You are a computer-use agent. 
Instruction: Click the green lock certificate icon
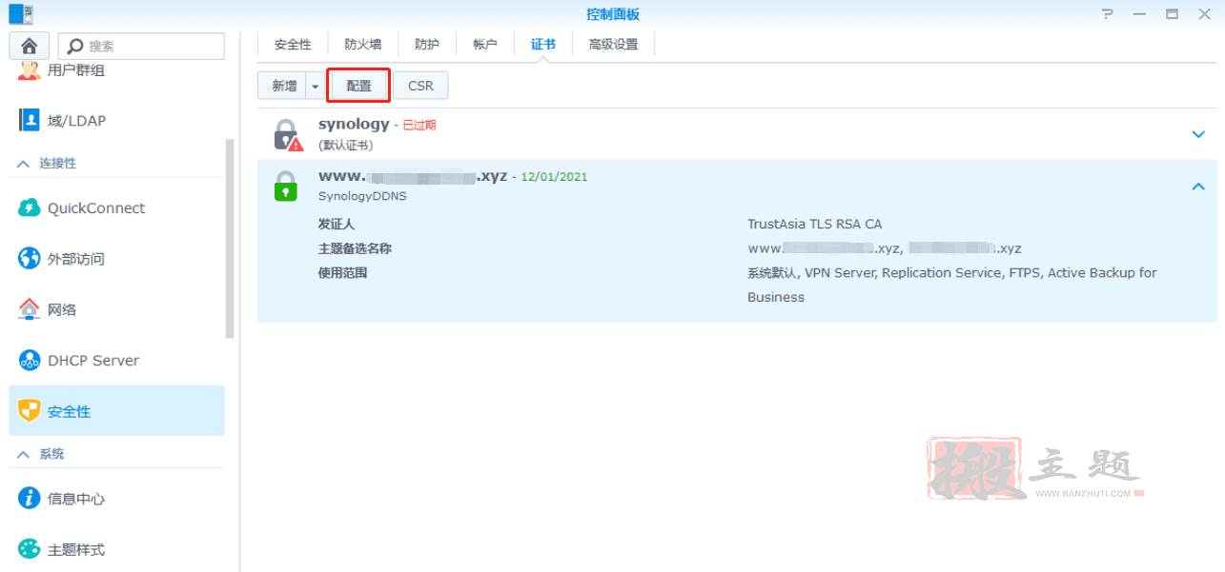coord(286,186)
